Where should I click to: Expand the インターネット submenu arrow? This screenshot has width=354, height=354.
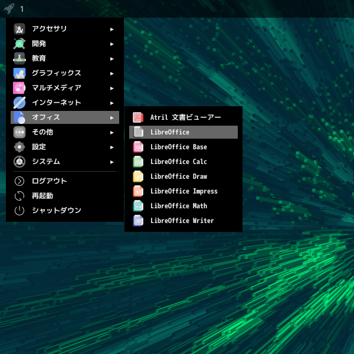112,103
